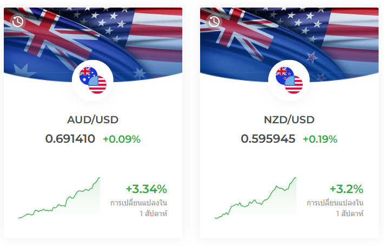384x246 pixels.
Task: Click the clock icon on AUD/USD card
Action: (x=18, y=22)
